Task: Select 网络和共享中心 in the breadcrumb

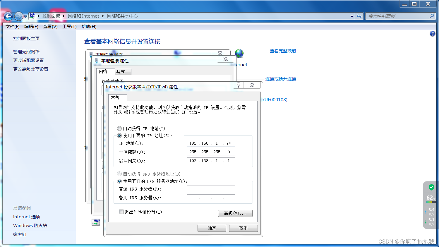Action: (122, 16)
